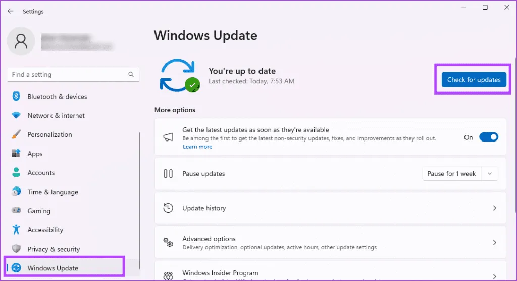
Task: Click the Find a setting search box
Action: point(68,75)
